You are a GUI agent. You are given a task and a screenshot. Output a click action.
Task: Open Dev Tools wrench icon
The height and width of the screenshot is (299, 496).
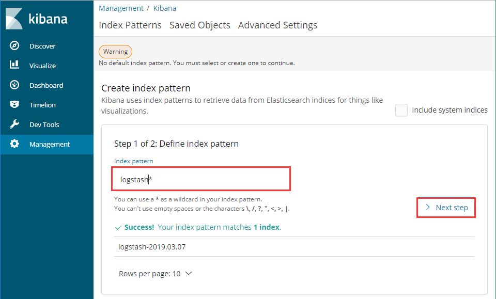[14, 124]
